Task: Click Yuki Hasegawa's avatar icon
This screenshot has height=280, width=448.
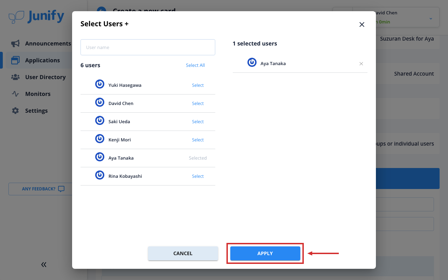Action: (100, 84)
